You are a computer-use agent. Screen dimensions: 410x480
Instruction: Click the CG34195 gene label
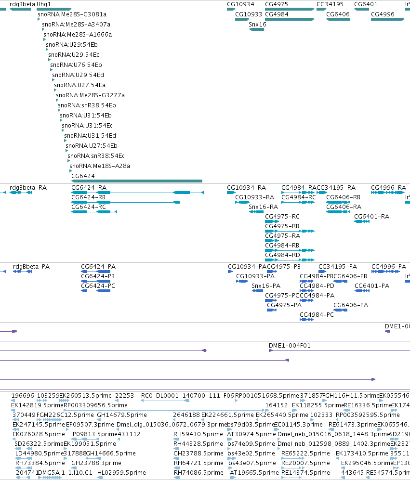click(330, 4)
